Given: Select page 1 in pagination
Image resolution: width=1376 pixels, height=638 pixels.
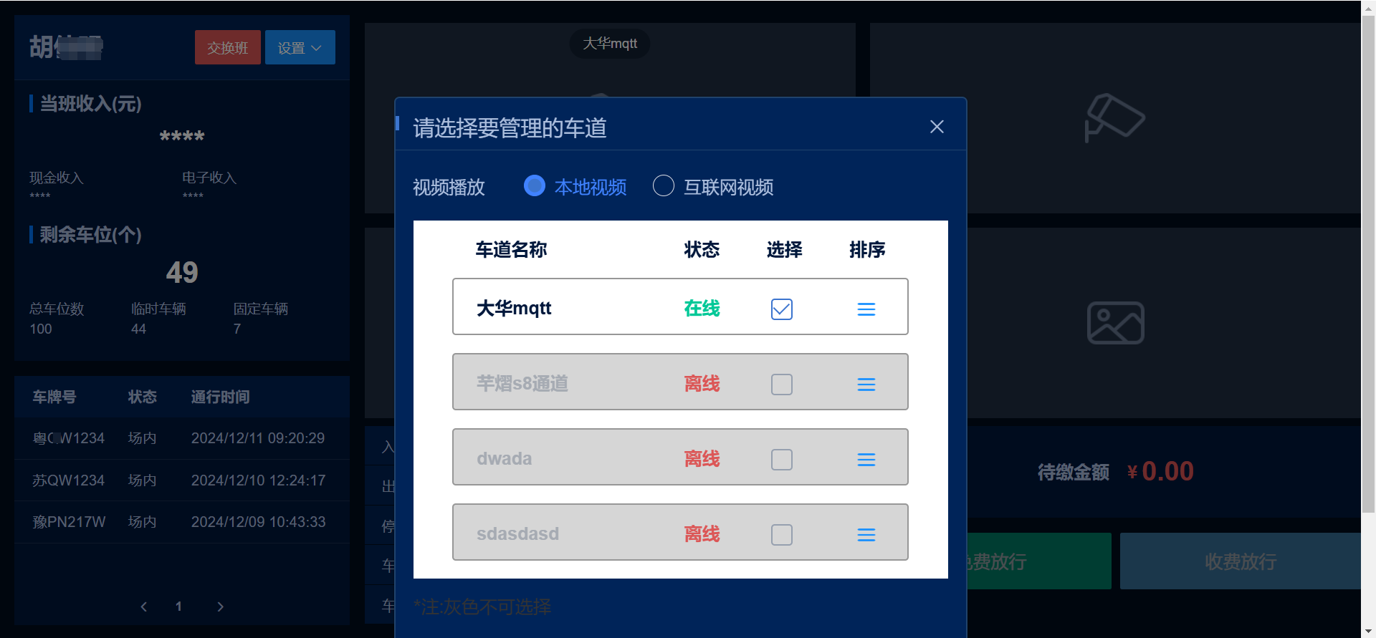Looking at the screenshot, I should pyautogui.click(x=178, y=606).
